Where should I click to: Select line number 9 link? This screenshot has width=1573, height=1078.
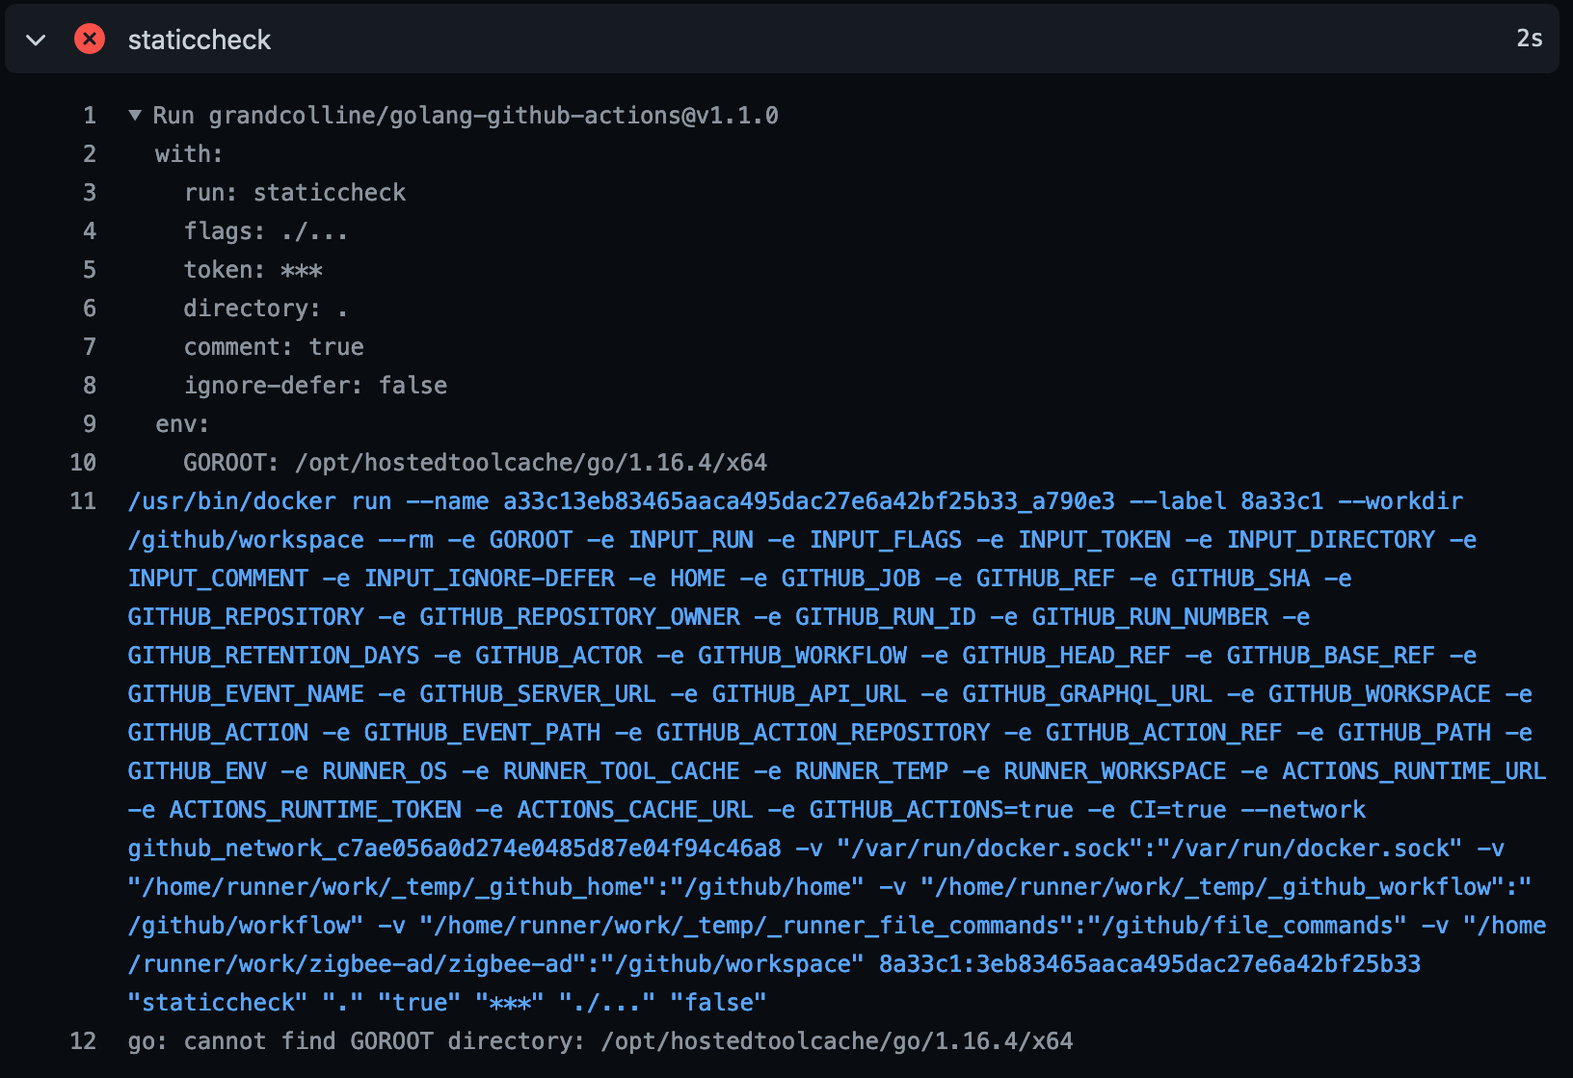90,424
